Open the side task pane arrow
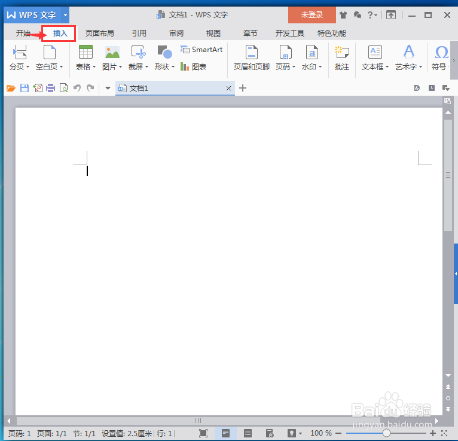 (456, 274)
